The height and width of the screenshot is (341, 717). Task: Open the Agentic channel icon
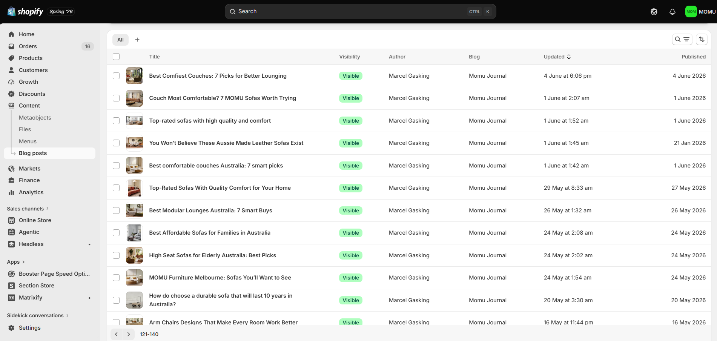[x=11, y=232]
